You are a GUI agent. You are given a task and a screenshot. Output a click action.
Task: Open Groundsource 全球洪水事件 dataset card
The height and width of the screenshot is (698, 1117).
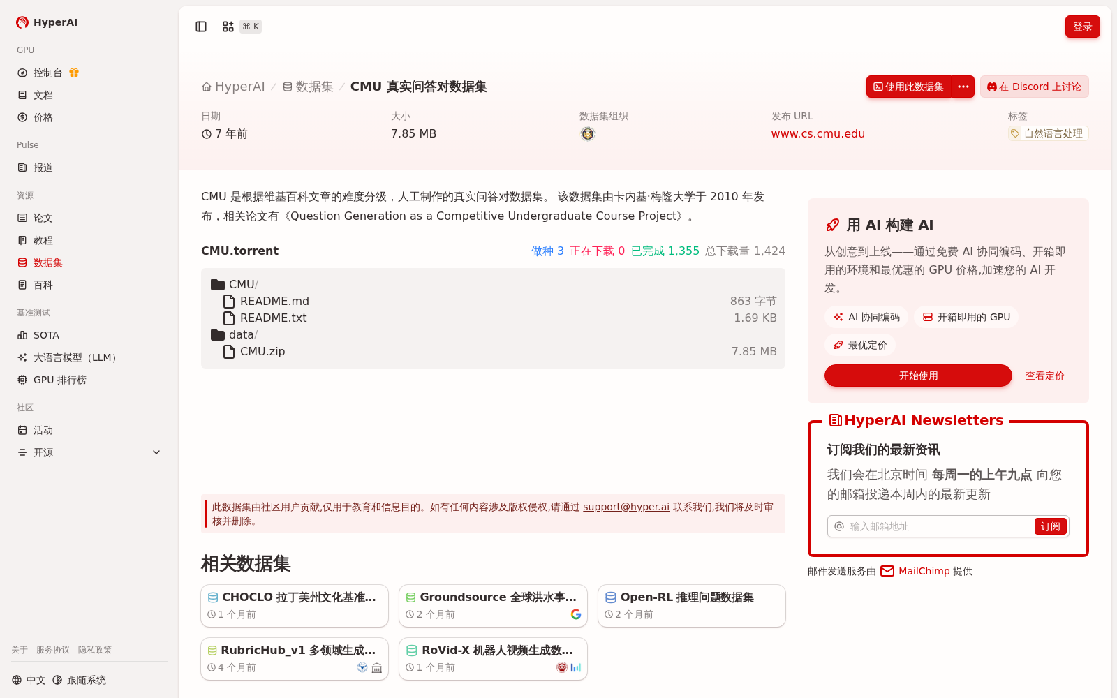coord(493,605)
